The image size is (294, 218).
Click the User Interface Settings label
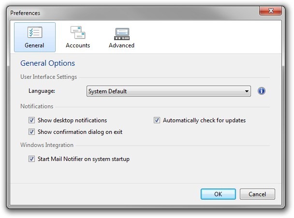[48, 77]
